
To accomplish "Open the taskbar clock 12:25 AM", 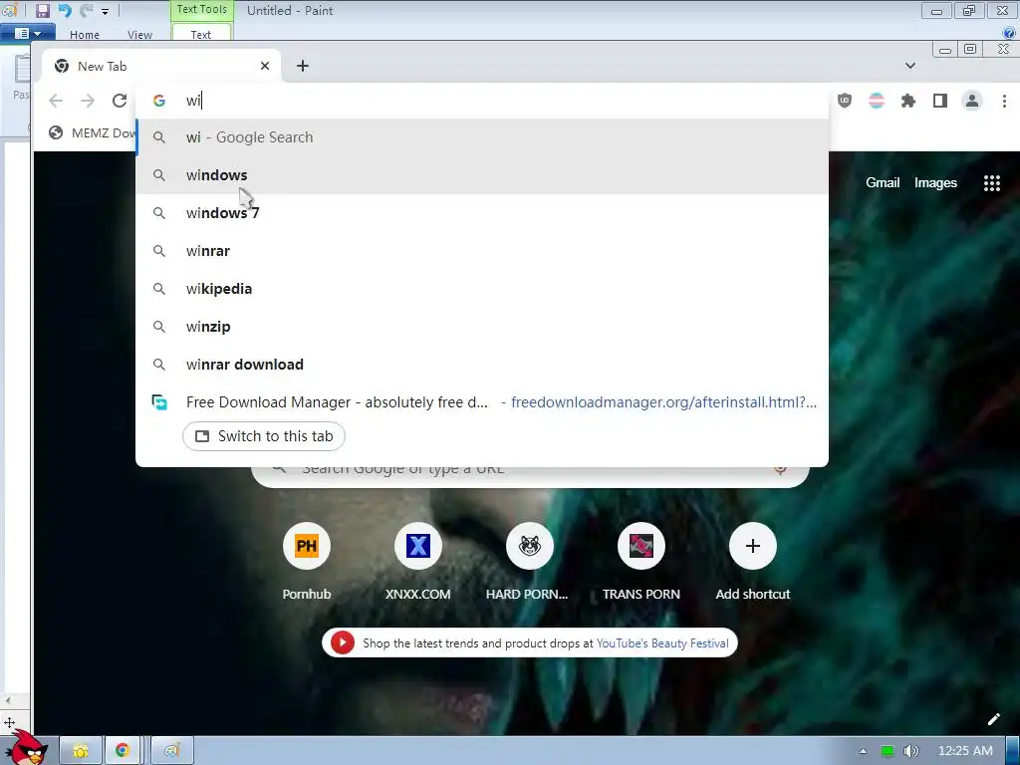I will tap(964, 751).
